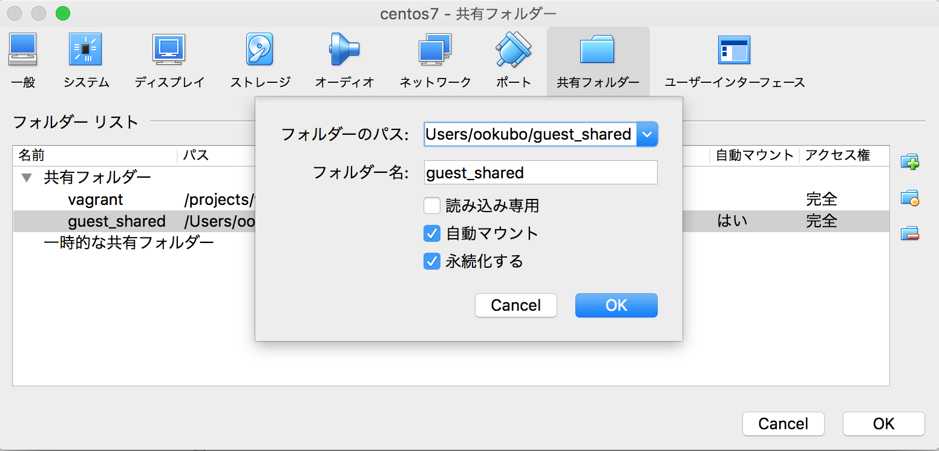Enable the 読み込み専用 checkbox
939x451 pixels.
432,206
